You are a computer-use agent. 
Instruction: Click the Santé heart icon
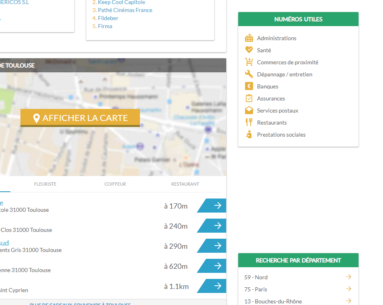point(249,50)
